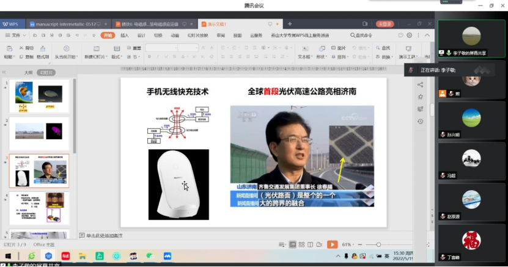Image resolution: width=508 pixels, height=267 pixels.
Task: Switch to the Outline (大纲) pane view
Action: (28, 72)
